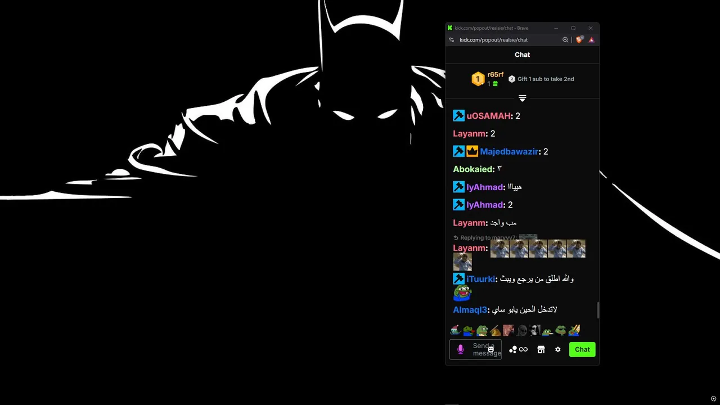Open the emoji picker smiley icon
The image size is (720, 405).
coord(490,350)
